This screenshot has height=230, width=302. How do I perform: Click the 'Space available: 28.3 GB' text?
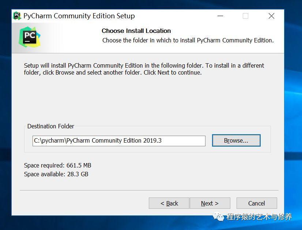point(56,174)
